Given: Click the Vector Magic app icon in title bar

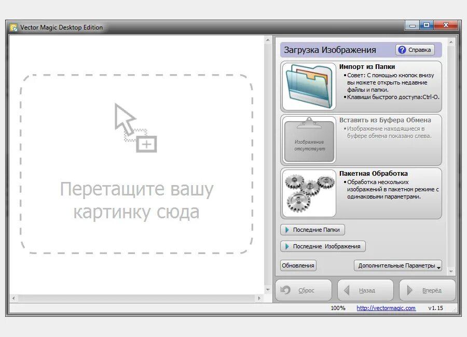Looking at the screenshot, I should click(13, 27).
